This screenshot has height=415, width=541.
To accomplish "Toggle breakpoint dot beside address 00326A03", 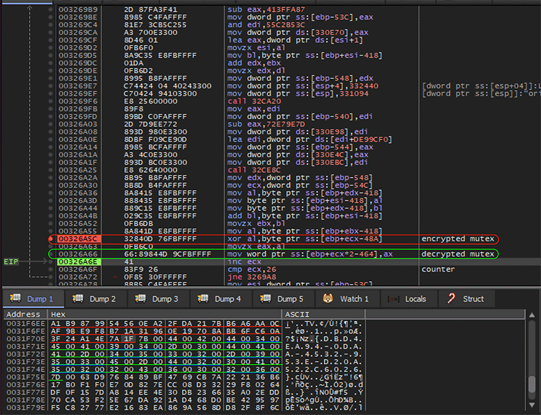I will (x=50, y=124).
